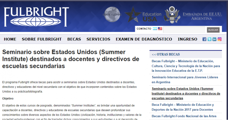
Task: Go back via << OTRAS BECAS
Action: [x=166, y=54]
